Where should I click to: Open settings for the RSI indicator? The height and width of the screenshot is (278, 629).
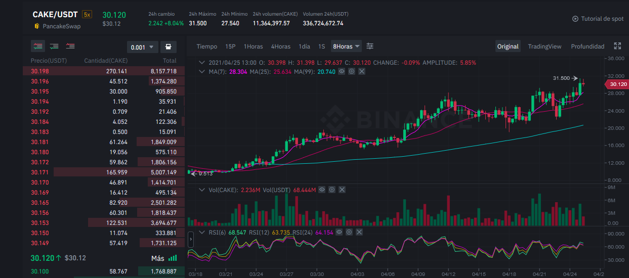point(349,232)
